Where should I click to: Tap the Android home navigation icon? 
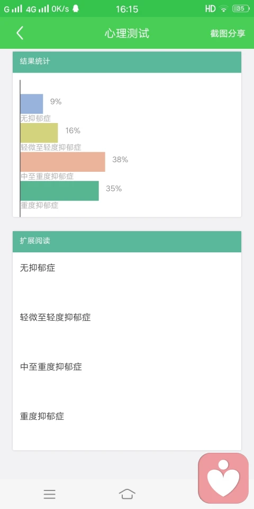127,494
